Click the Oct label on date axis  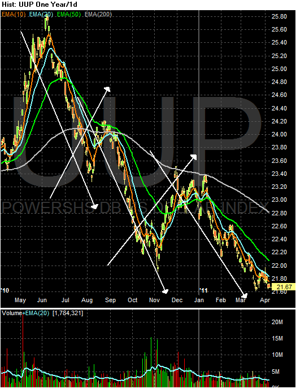coord(133,300)
